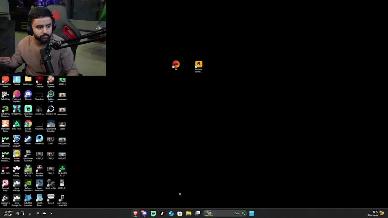This screenshot has width=388, height=218.
Task: Open File Explorer from the taskbar
Action: click(189, 213)
